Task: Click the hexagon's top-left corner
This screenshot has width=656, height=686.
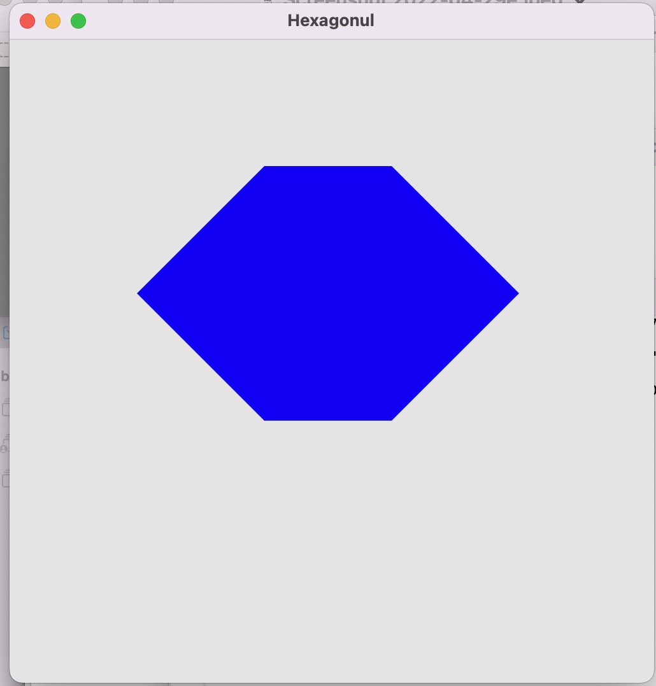Action: tap(266, 168)
